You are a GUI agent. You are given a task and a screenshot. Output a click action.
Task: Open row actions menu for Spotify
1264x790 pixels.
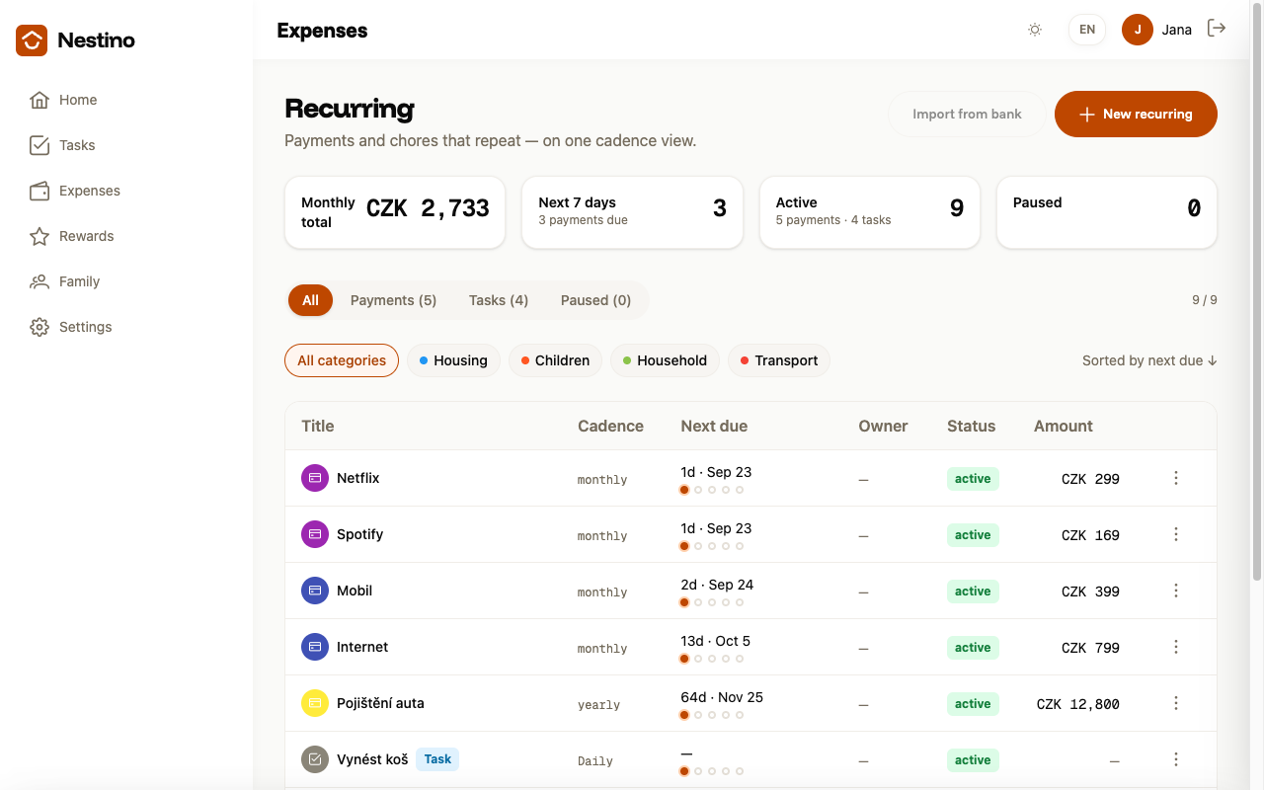[x=1176, y=534]
